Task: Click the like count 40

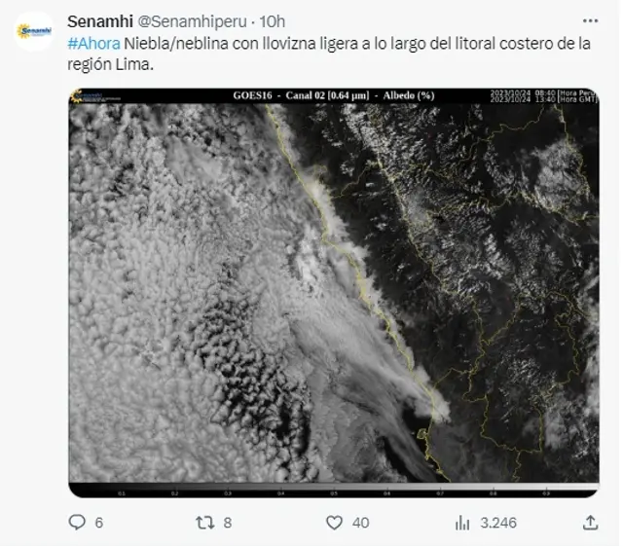Action: [361, 523]
